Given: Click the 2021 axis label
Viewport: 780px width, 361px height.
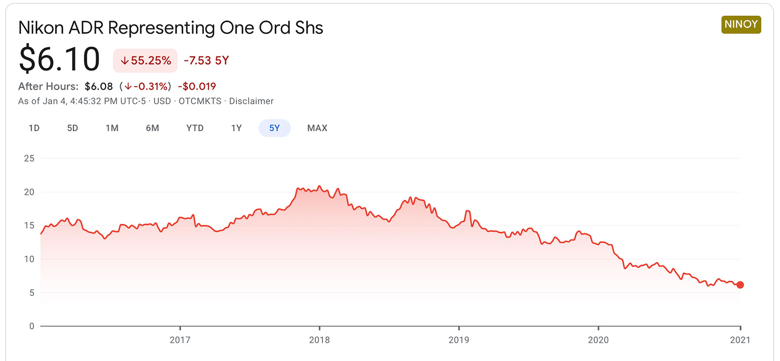Looking at the screenshot, I should [740, 340].
